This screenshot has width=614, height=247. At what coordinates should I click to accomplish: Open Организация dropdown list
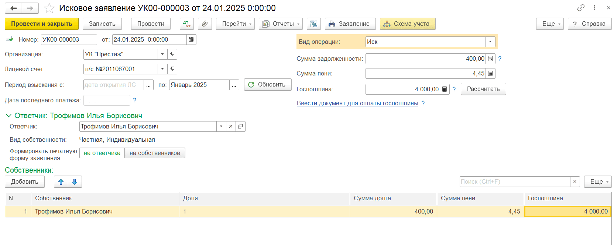[x=162, y=54]
